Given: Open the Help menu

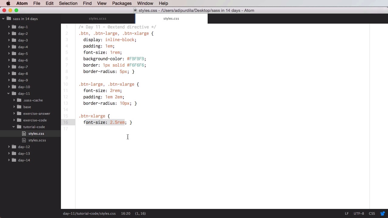Looking at the screenshot, I should (163, 3).
